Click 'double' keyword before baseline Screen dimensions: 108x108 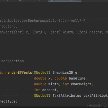click(61, 78)
